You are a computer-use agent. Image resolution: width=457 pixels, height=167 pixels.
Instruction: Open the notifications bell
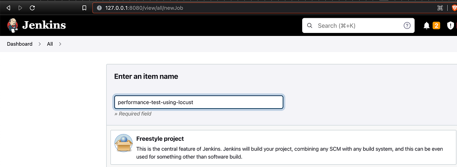[x=427, y=26]
